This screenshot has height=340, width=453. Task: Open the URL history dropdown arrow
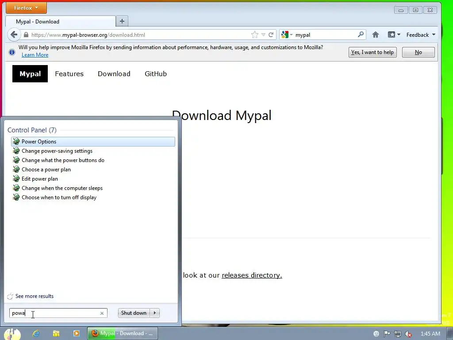click(263, 35)
